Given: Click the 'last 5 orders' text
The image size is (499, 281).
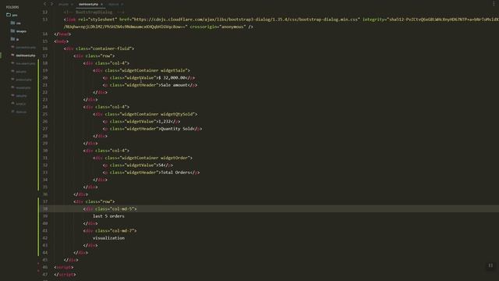Looking at the screenshot, I should (108, 216).
